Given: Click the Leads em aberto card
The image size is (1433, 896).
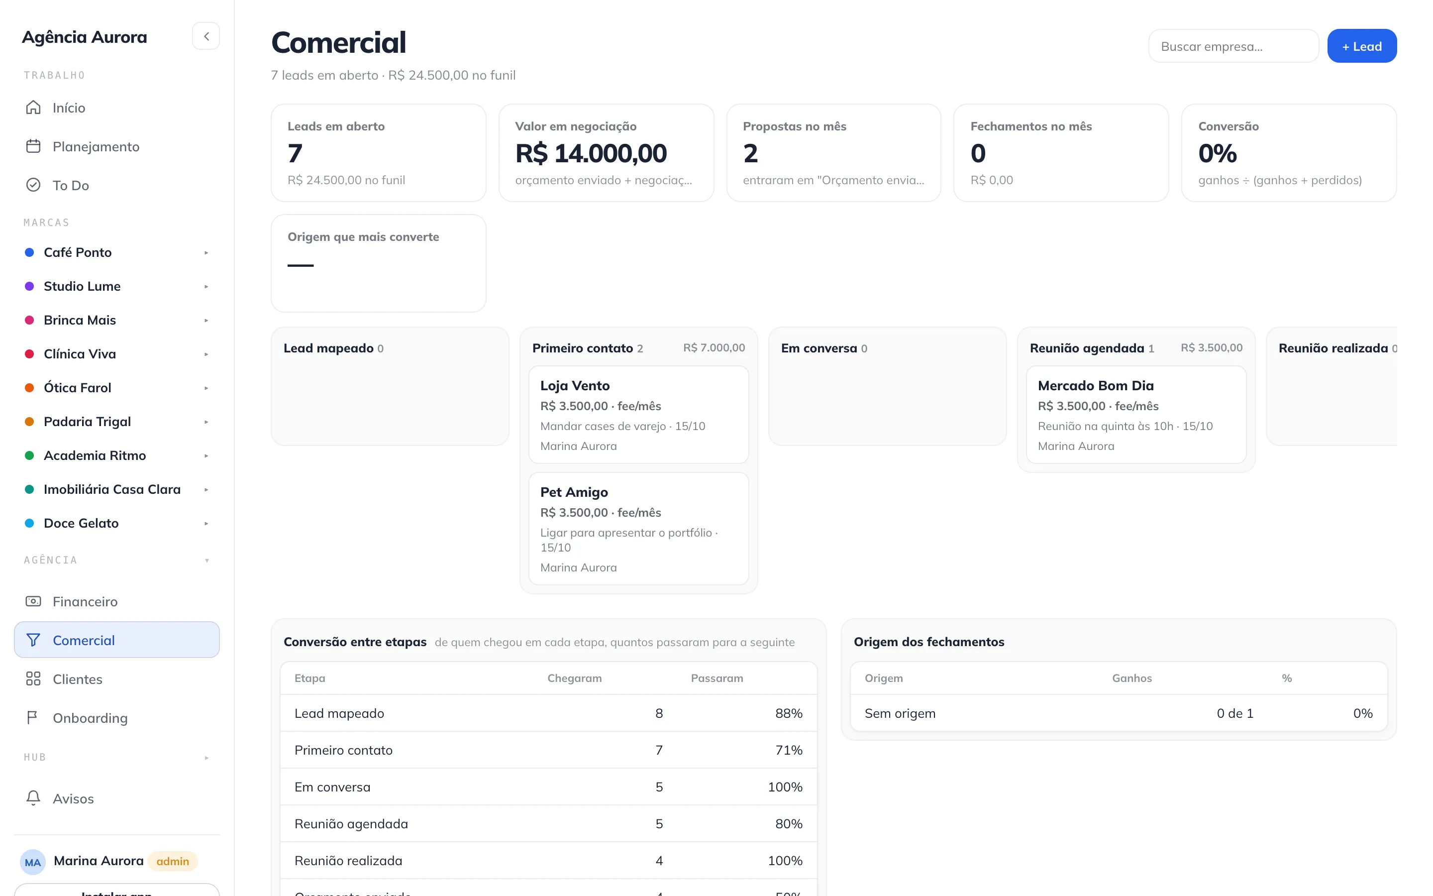Looking at the screenshot, I should [x=378, y=153].
